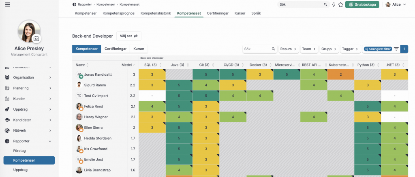The width and height of the screenshot is (415, 177).
Task: Click the Nätverk globe icon in sidebar
Action: (x=7, y=130)
